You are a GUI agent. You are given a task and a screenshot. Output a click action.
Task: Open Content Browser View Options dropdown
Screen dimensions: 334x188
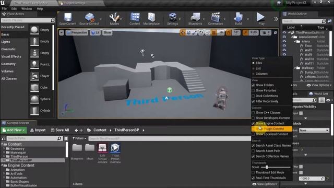pos(265,184)
